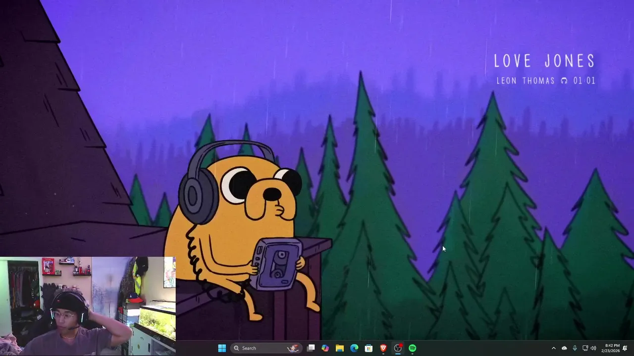Open Spotify from the taskbar
Screen dimensions: 634x356
[x=413, y=348]
